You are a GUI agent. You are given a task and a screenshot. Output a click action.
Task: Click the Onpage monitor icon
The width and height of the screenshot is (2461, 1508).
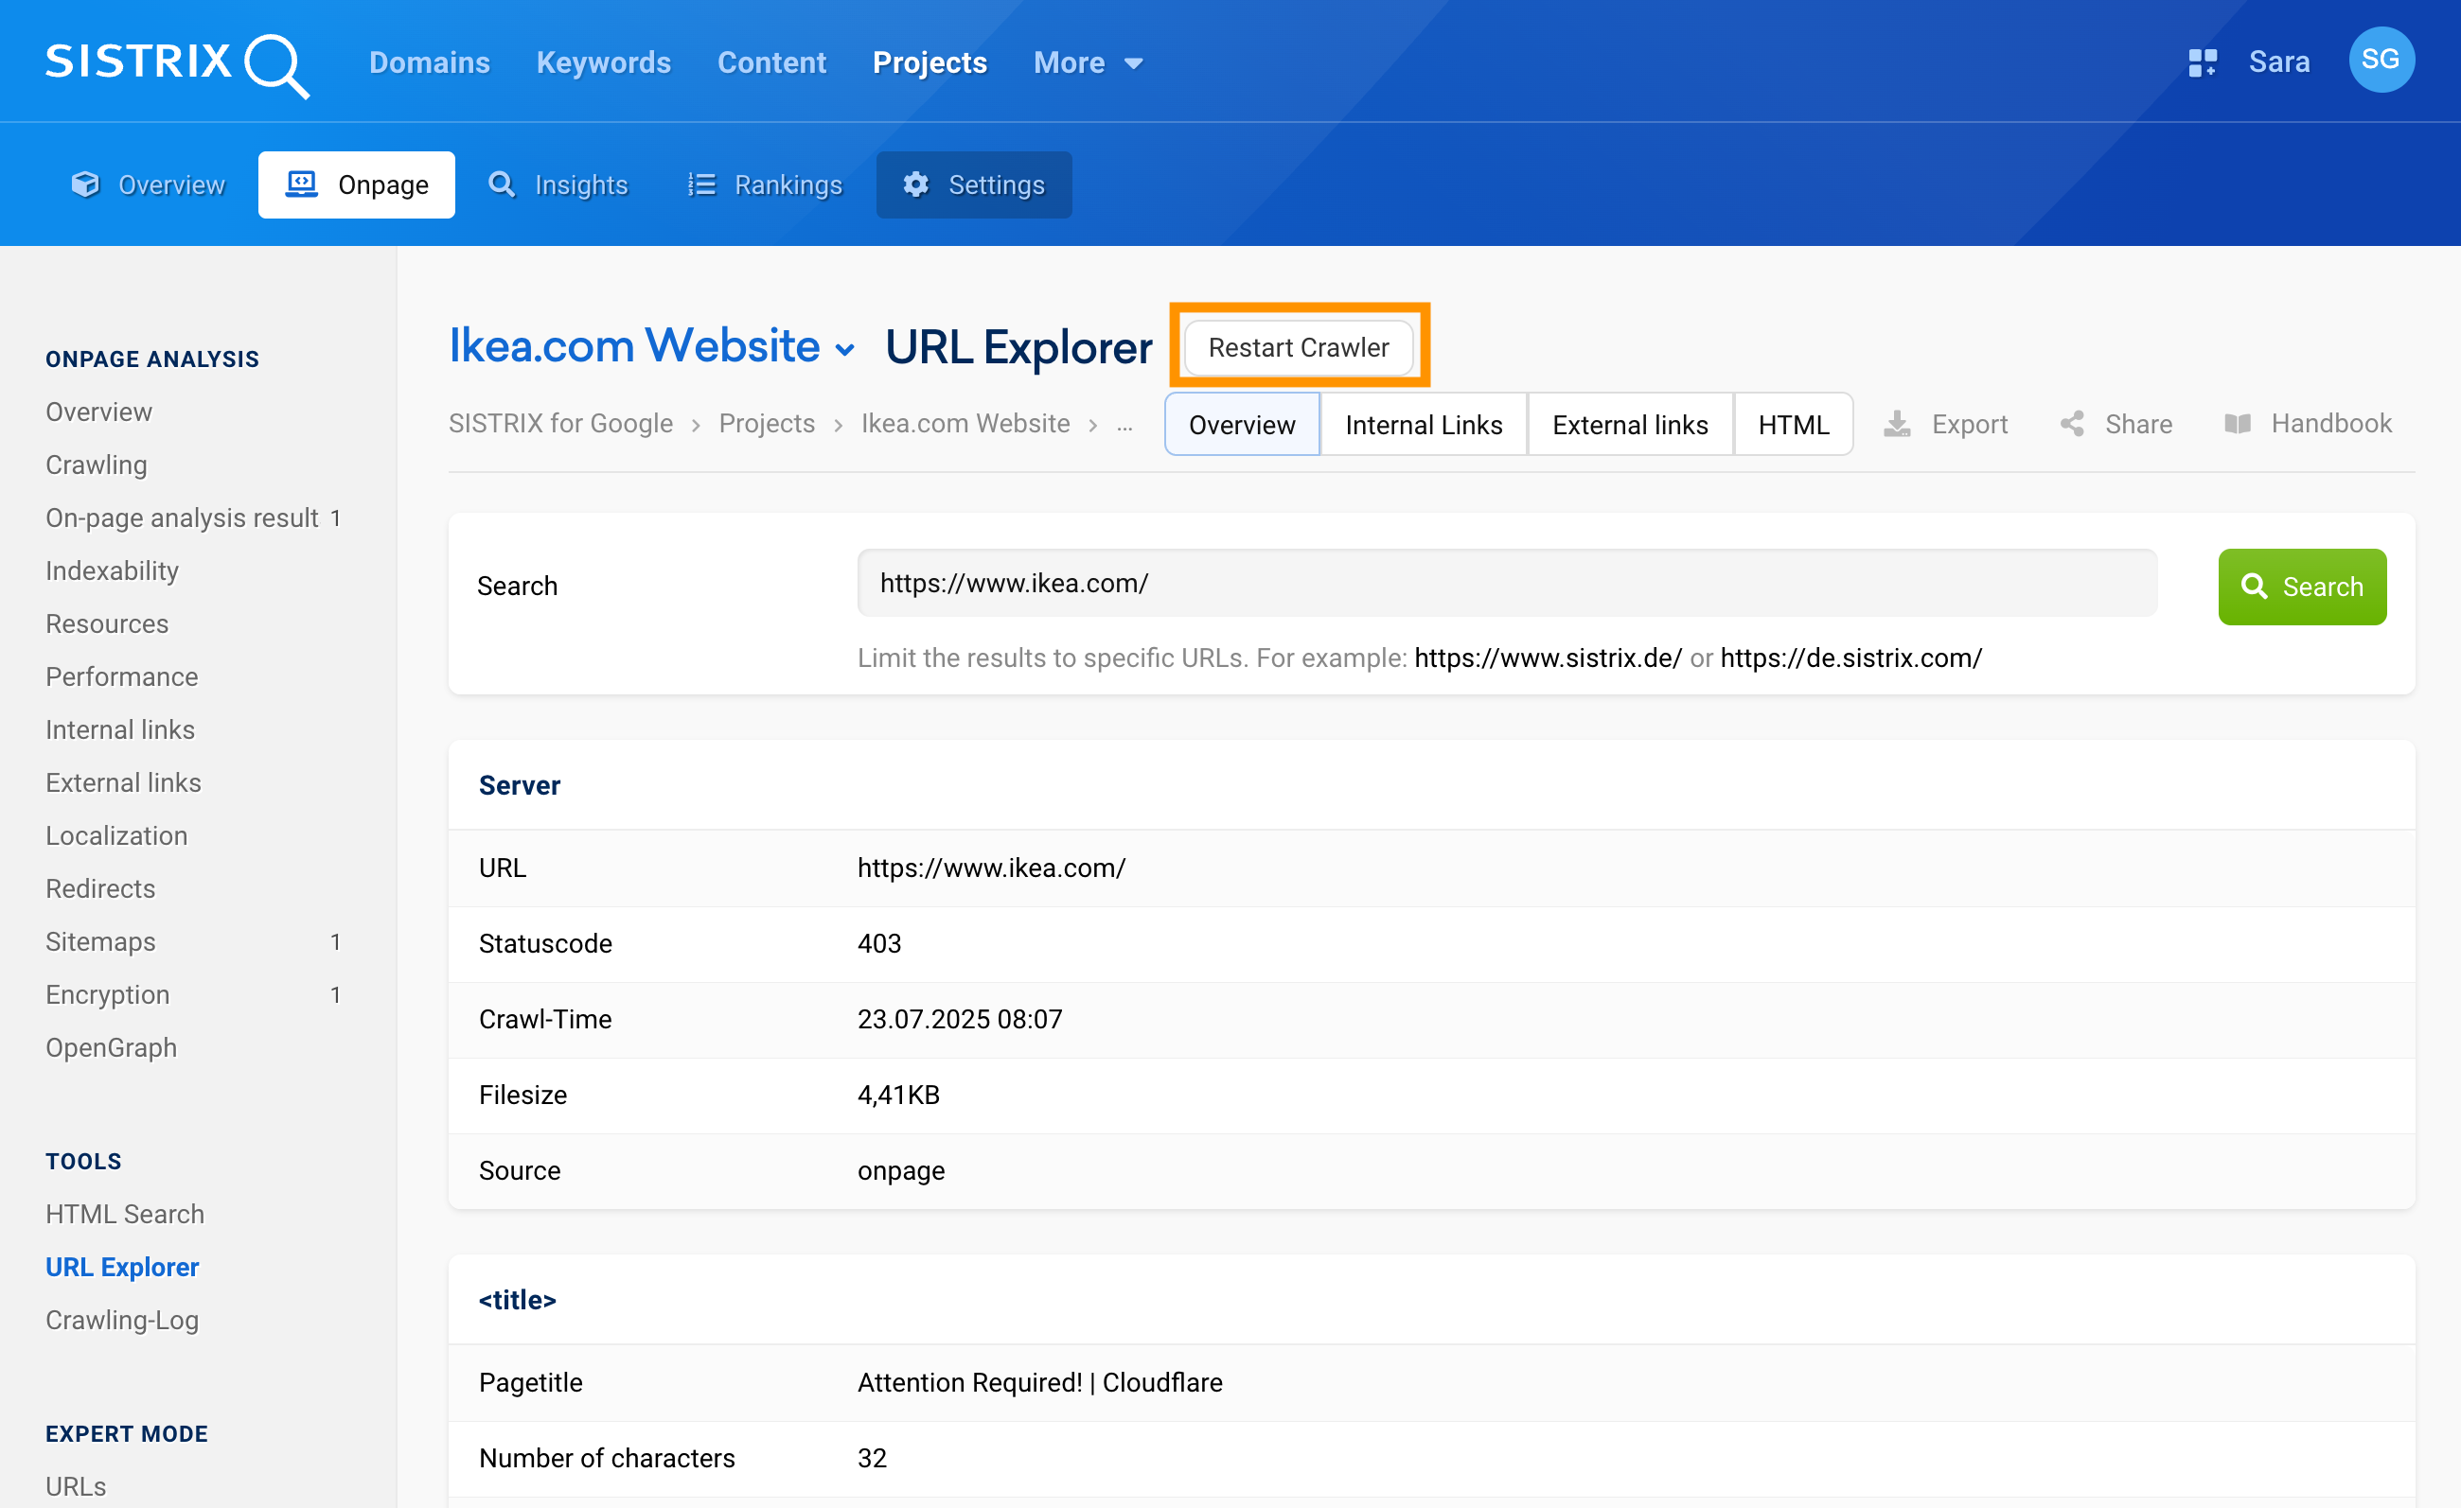coord(302,184)
